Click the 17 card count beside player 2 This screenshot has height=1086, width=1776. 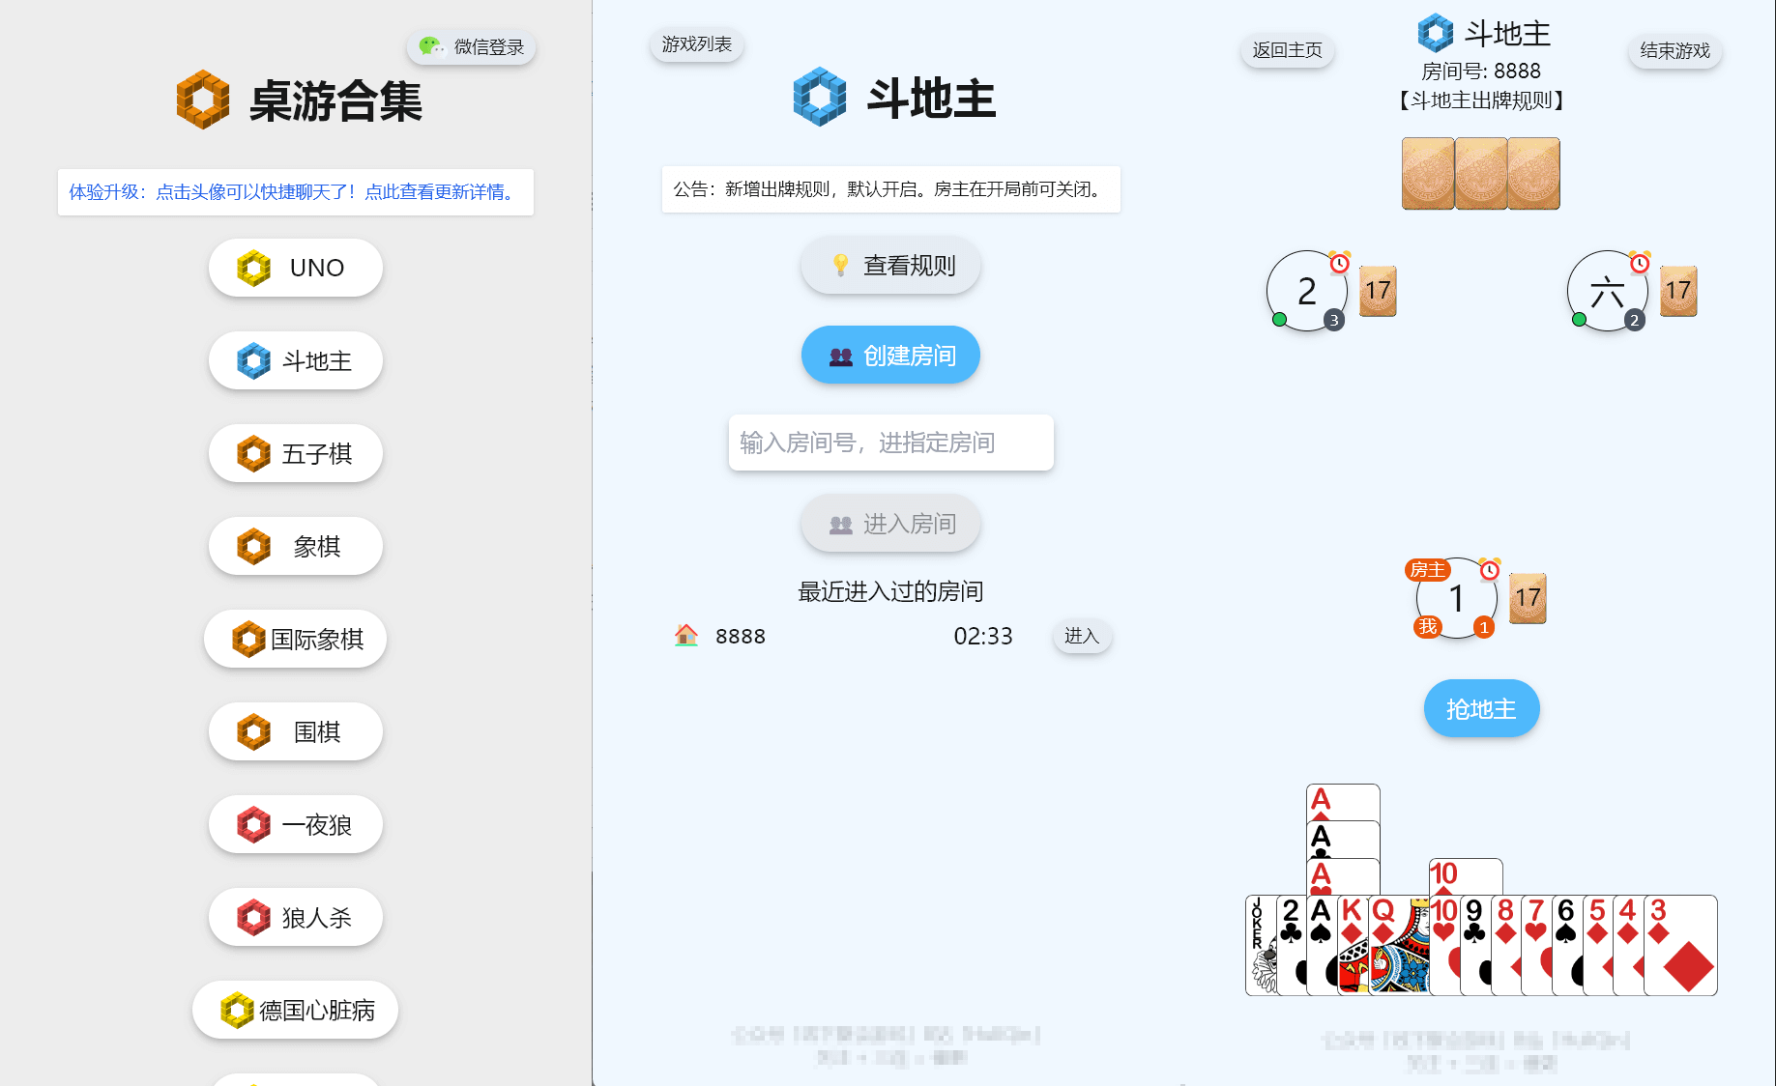tap(1378, 291)
